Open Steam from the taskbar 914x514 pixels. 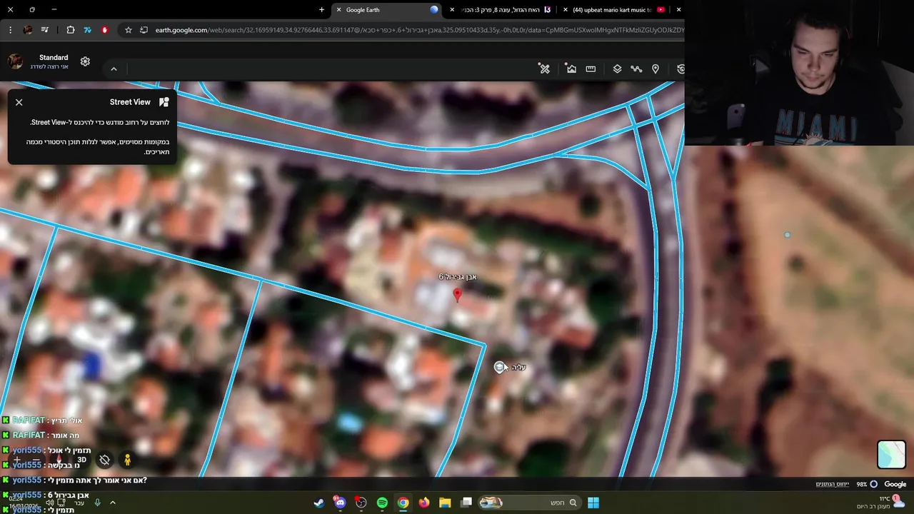318,503
